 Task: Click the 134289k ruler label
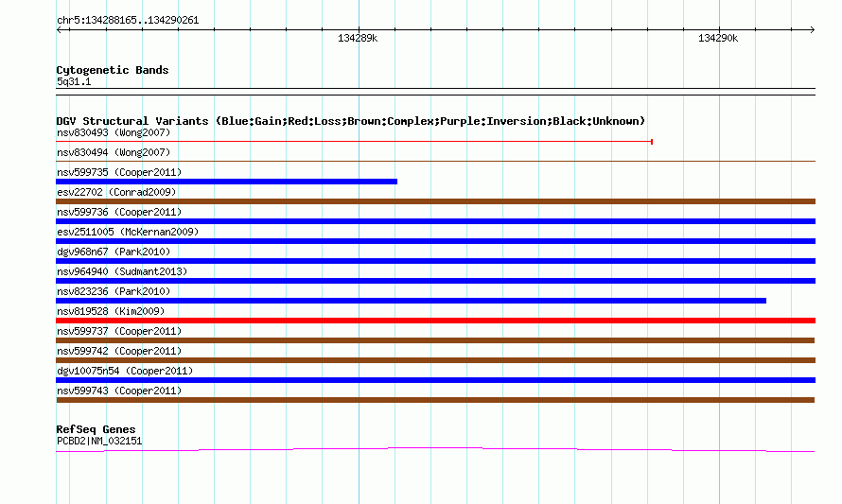(x=358, y=38)
